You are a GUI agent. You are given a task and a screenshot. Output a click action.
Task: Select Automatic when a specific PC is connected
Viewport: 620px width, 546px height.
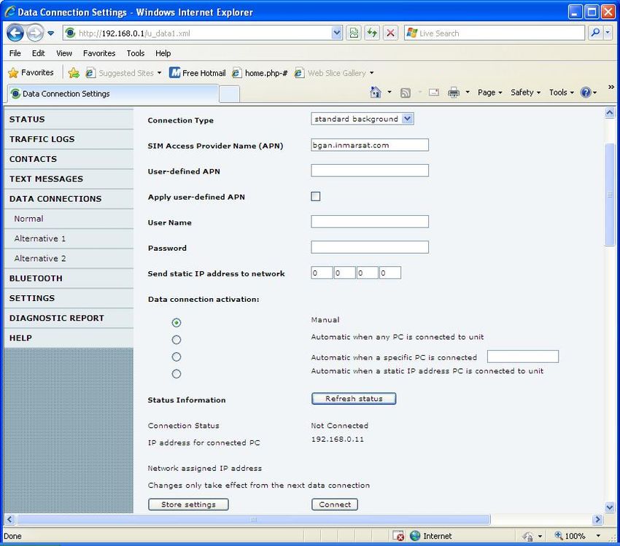177,356
